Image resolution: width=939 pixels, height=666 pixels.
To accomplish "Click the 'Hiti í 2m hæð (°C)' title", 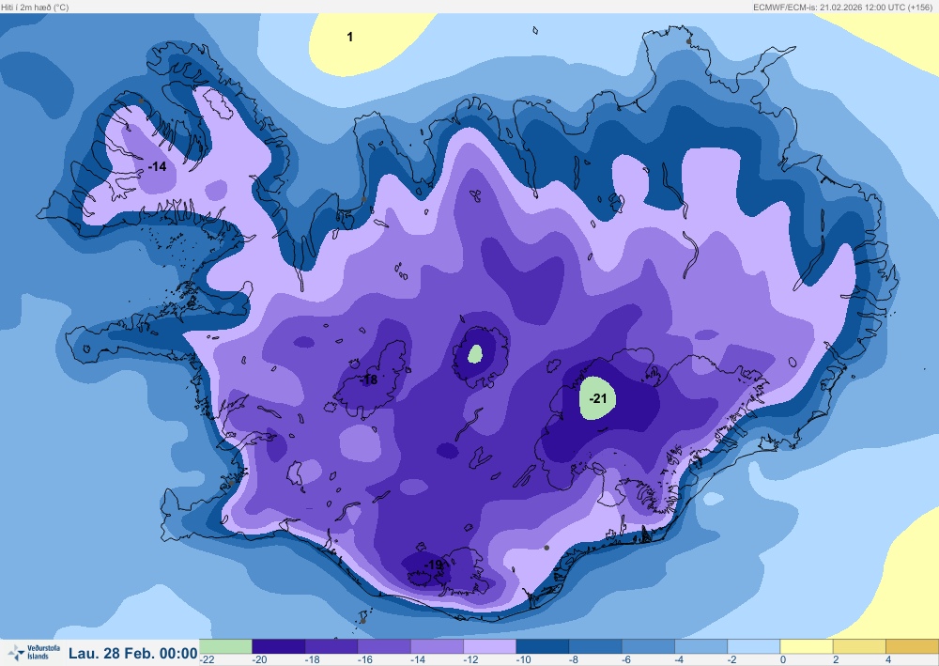I will (35, 8).
